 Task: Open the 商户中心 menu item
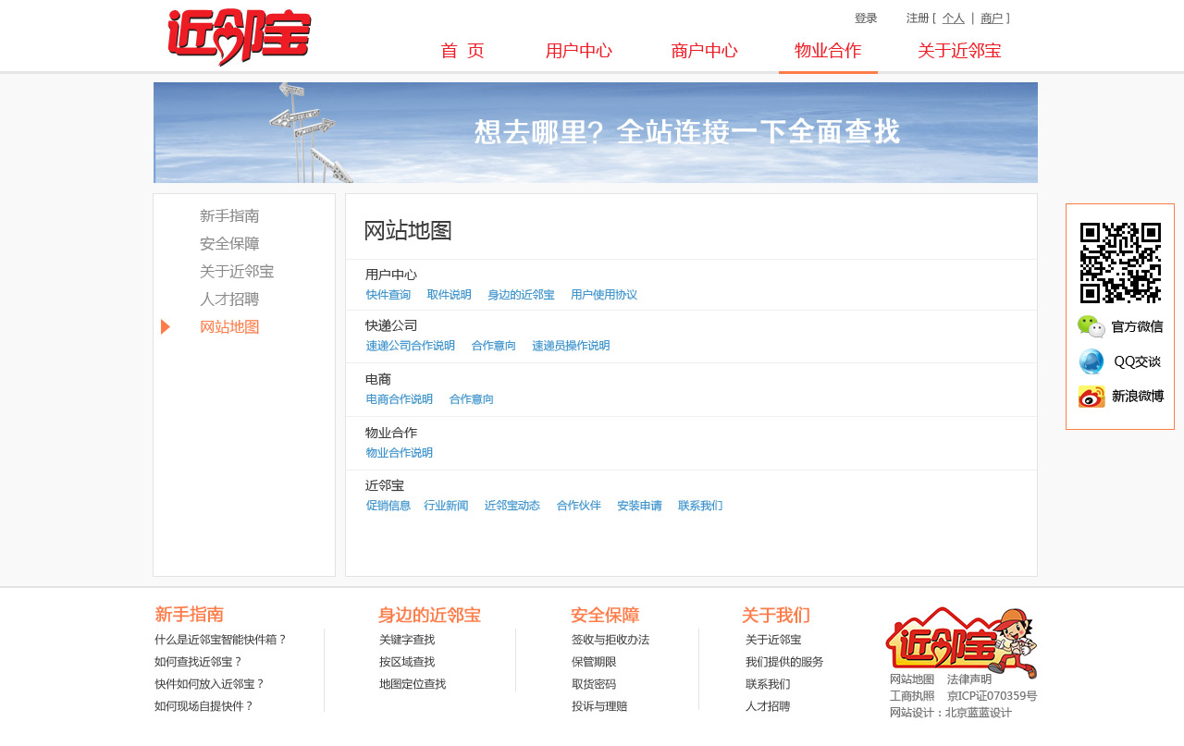pyautogui.click(x=704, y=52)
